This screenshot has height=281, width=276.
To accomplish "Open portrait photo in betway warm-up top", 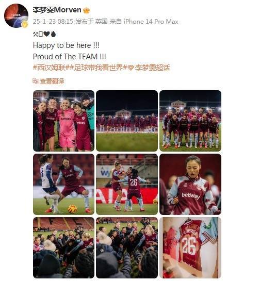I will [190, 184].
